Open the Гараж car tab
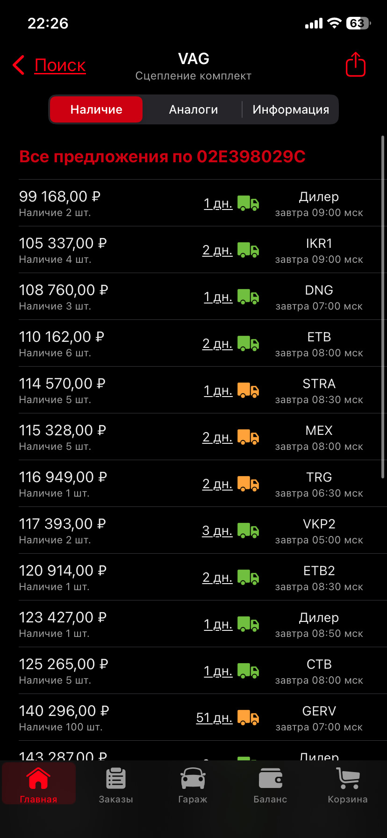 point(193,784)
